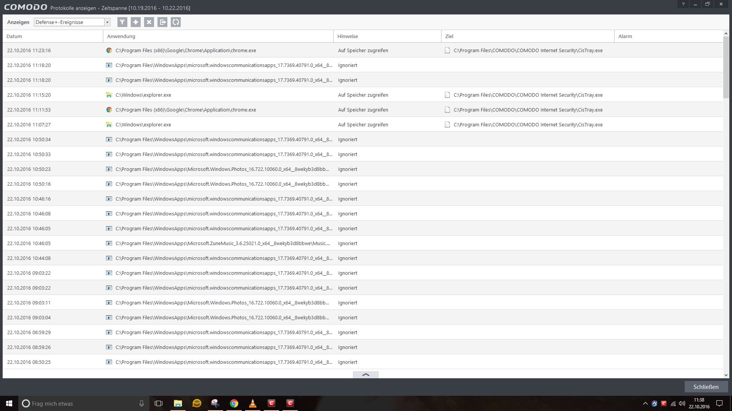Click the help question mark icon
Viewport: 732px width, 411px height.
683,4
